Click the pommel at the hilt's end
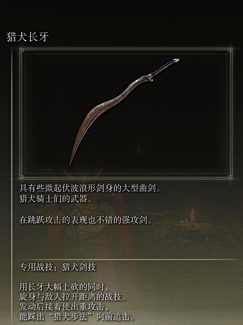This screenshot has height=325, width=243. (x=176, y=61)
